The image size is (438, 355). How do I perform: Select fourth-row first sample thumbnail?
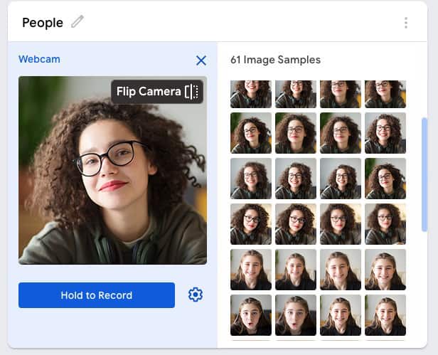251,224
